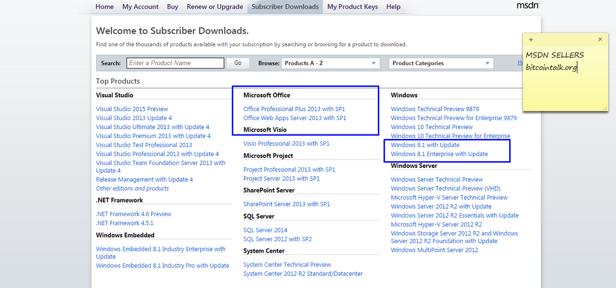Open Microsoft Hyper-V Server 2012 R2 link

tap(436, 224)
